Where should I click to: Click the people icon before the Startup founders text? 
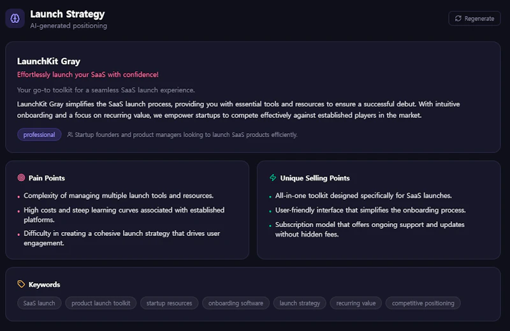click(70, 135)
